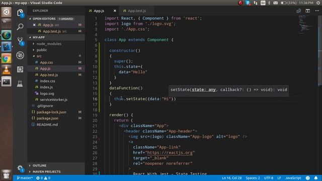
Task: Open the Explorer view in activity bar
Action: point(20,13)
